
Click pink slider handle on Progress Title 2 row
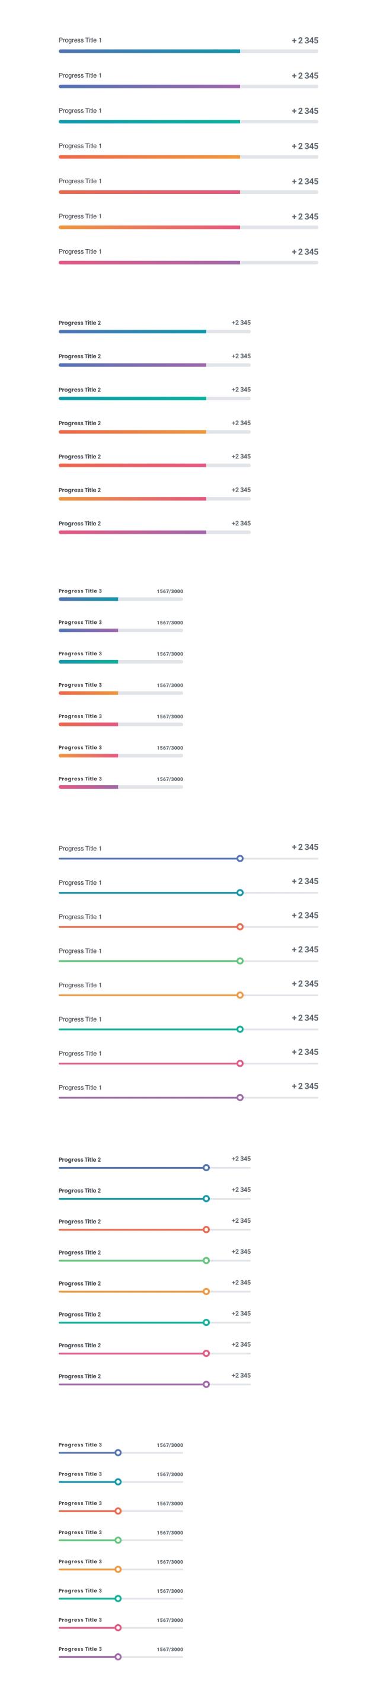[x=206, y=1354]
